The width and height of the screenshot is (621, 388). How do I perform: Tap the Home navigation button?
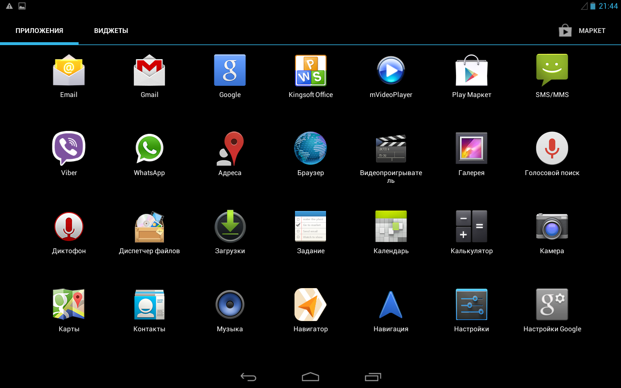coord(310,377)
